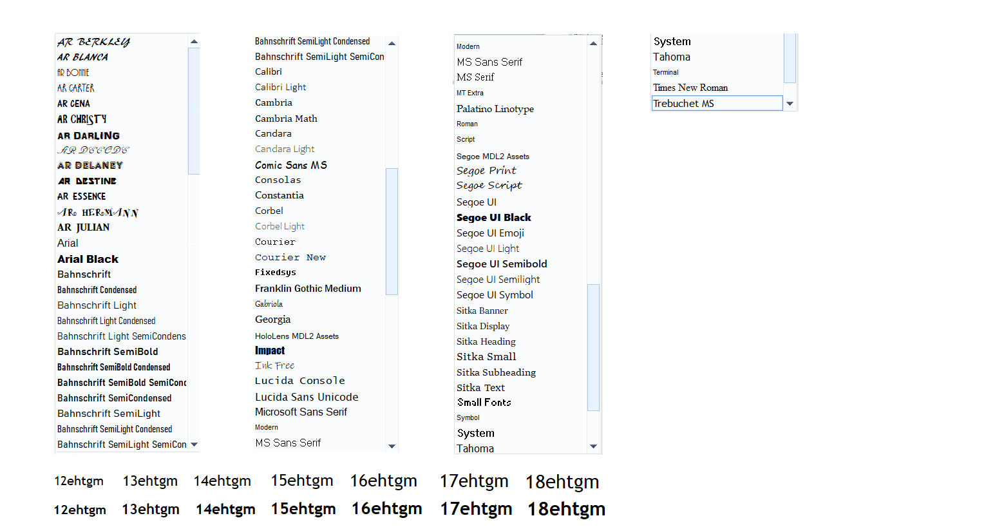995x527 pixels.
Task: Open the Trebuchet MS font dropdown arrow
Action: coord(790,104)
